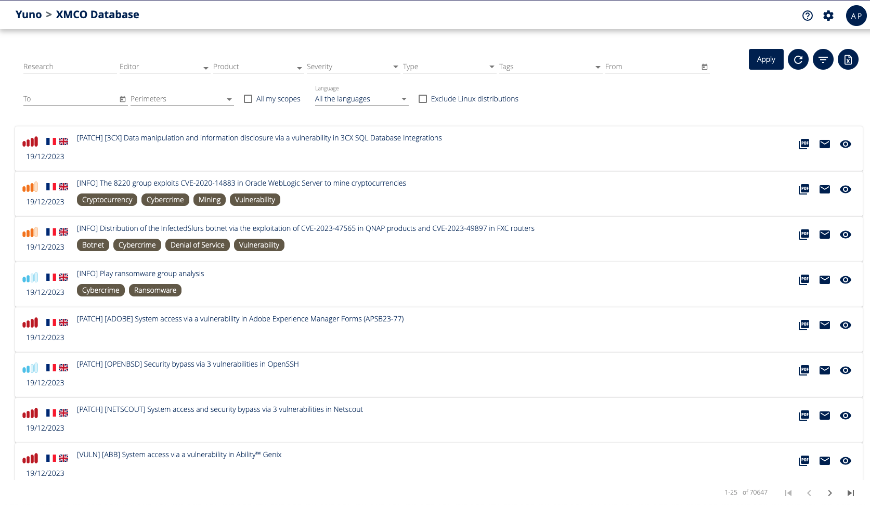Check Exclude Linux distributions
The height and width of the screenshot is (505, 870).
(423, 99)
